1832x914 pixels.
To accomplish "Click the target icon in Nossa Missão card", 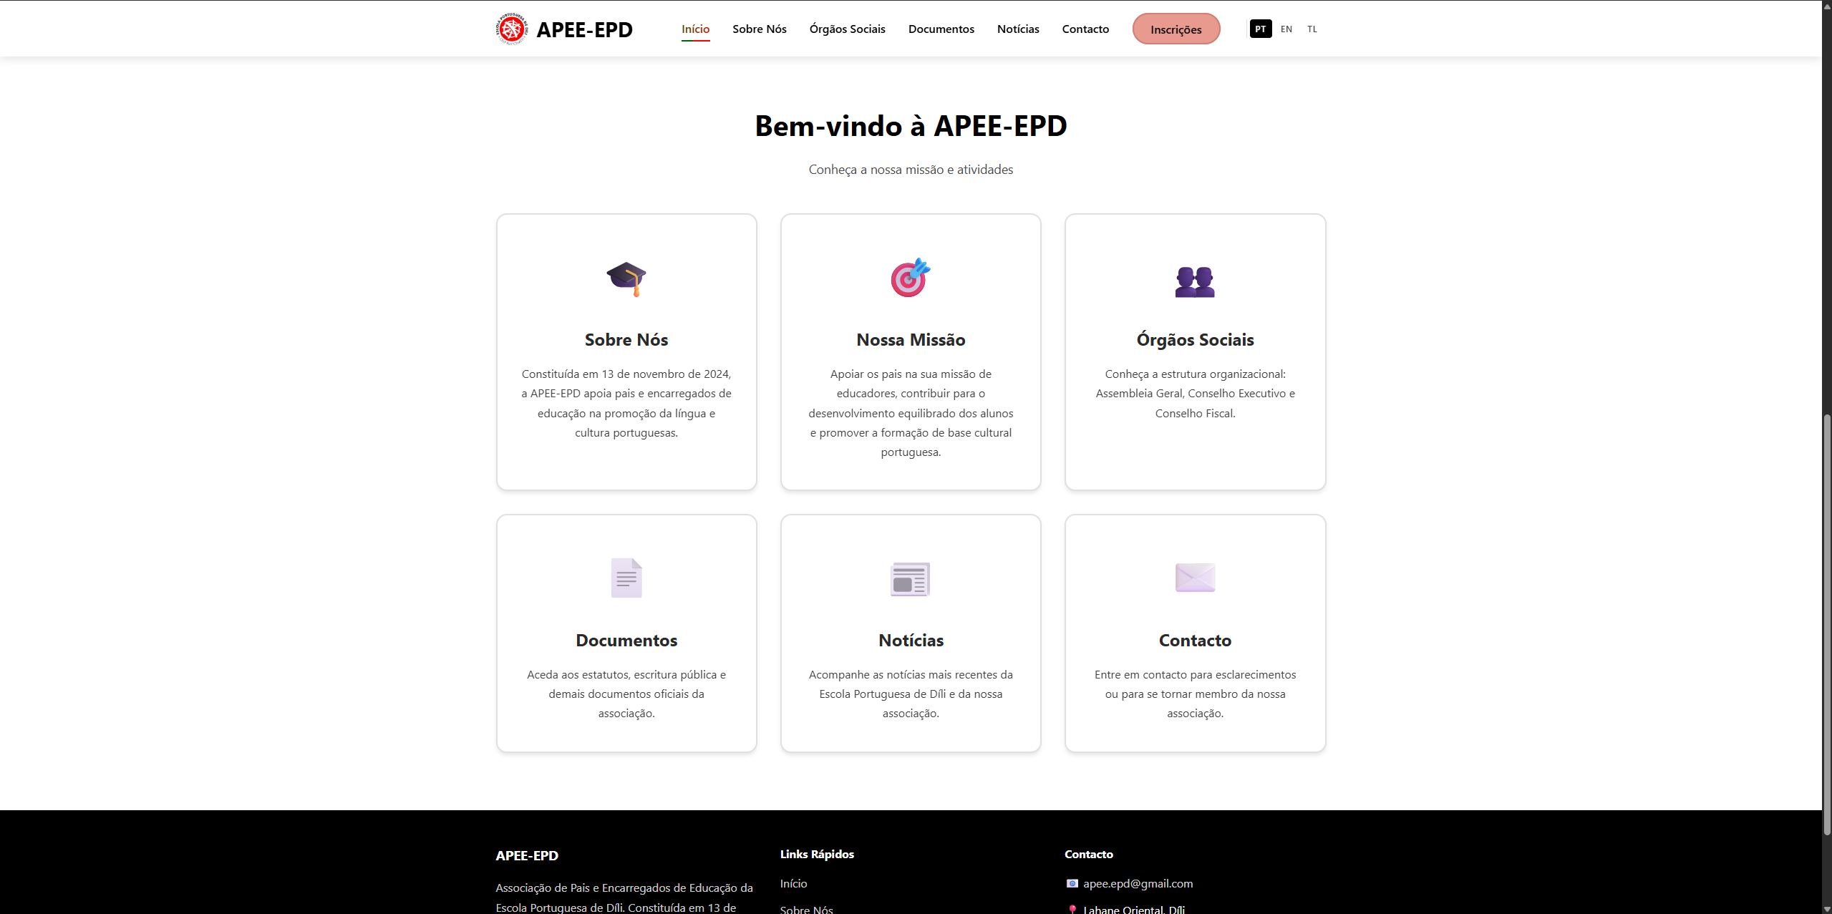I will [x=911, y=278].
